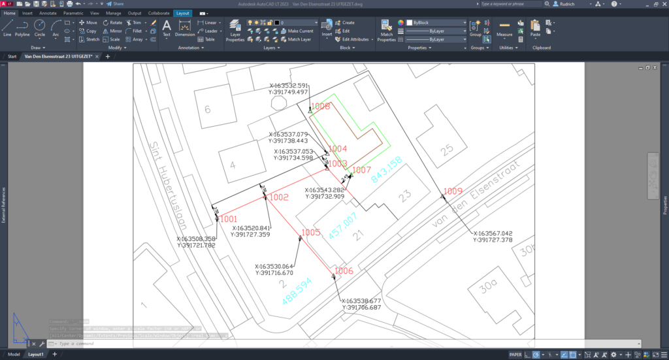This screenshot has width=669, height=360.
Task: Pick the Circle tool
Action: pyautogui.click(x=40, y=27)
